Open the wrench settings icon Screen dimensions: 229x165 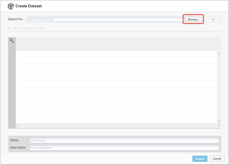point(12,40)
